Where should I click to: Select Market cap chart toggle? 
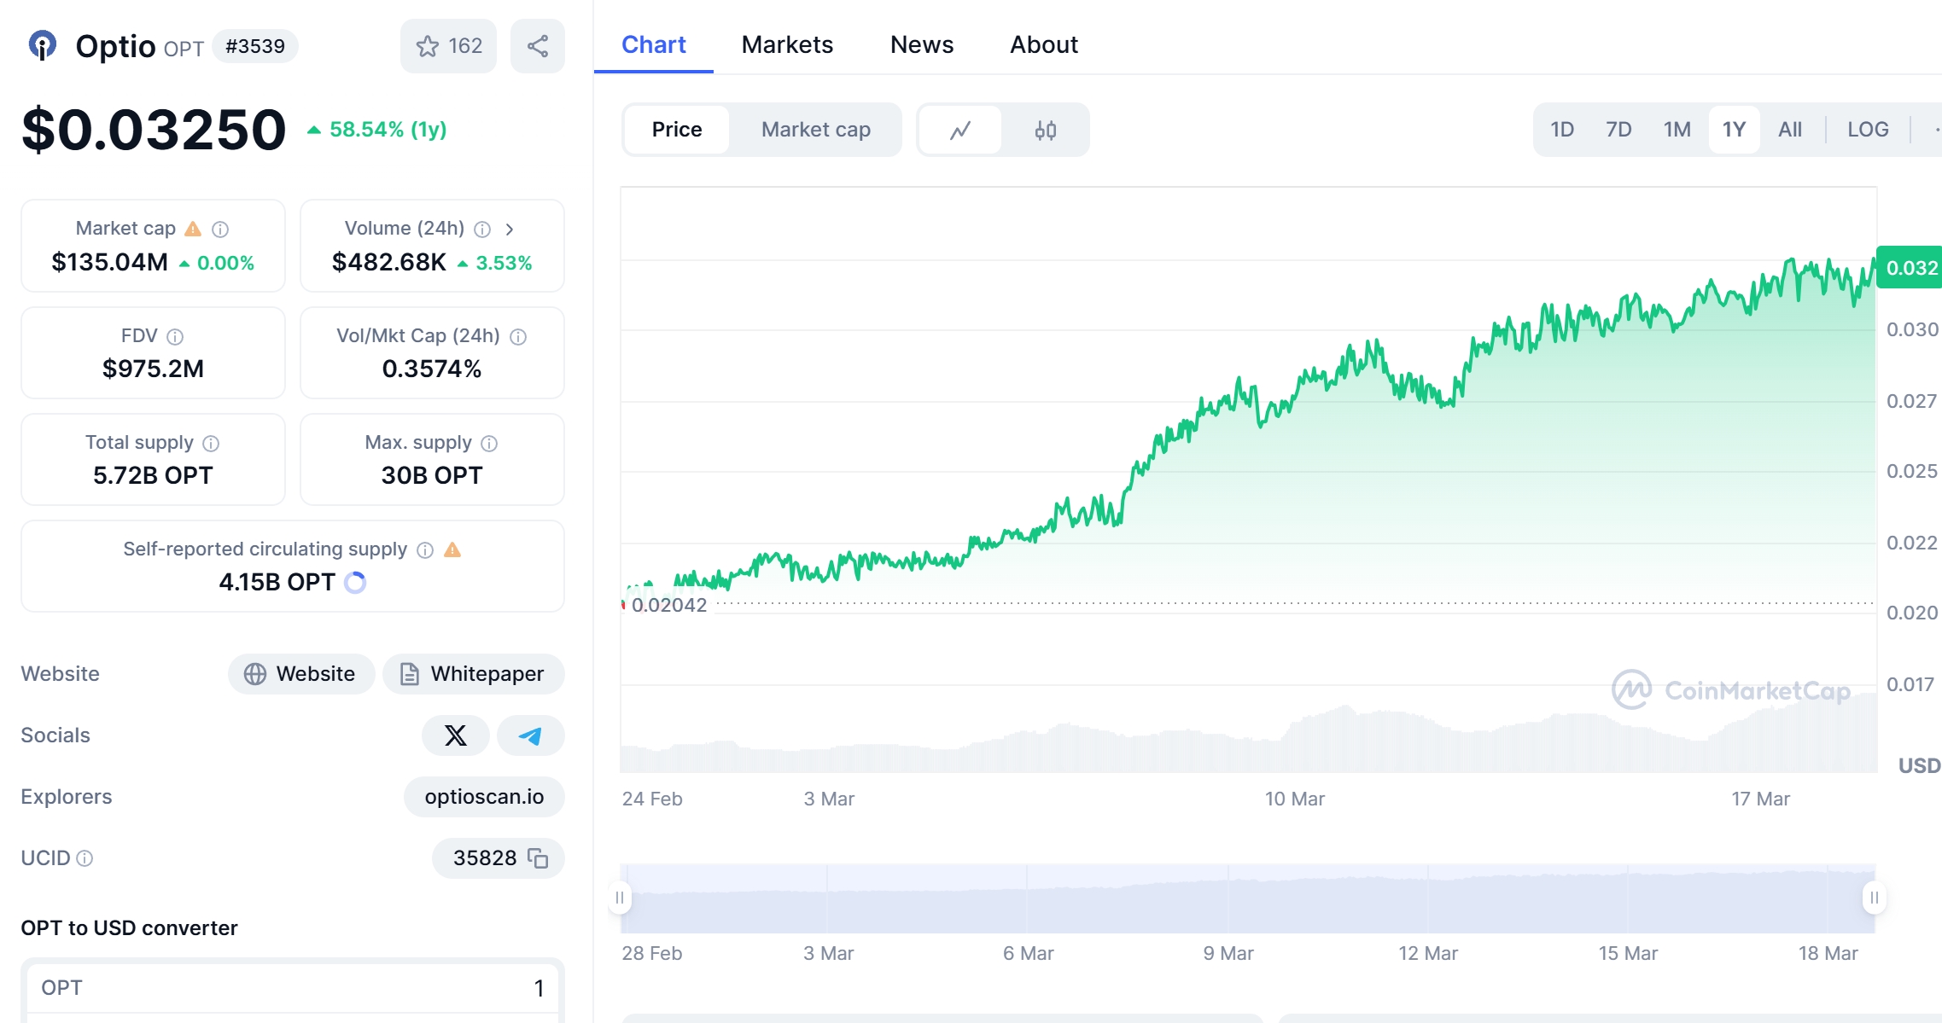[x=816, y=130]
